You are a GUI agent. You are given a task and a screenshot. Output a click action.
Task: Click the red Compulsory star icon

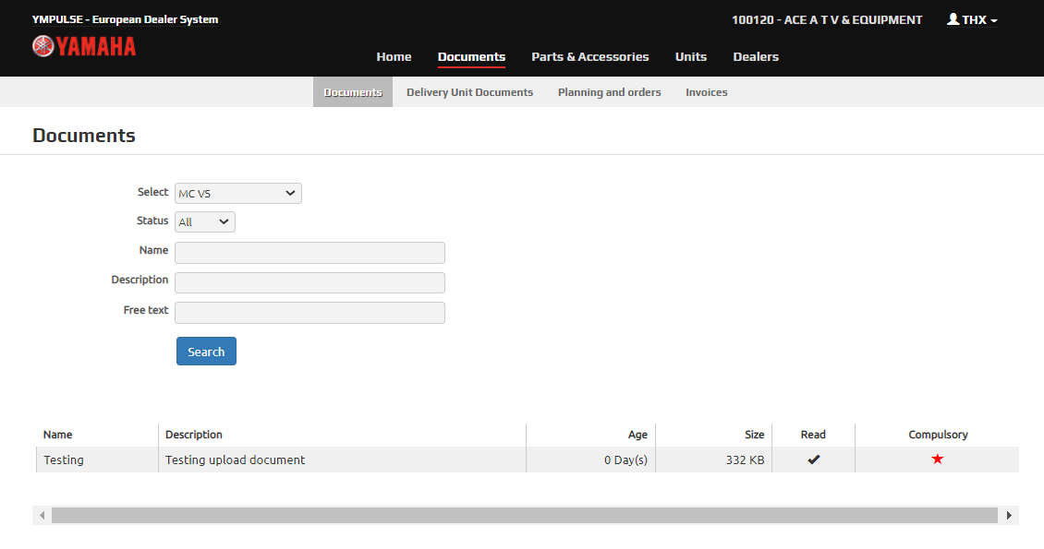[938, 459]
